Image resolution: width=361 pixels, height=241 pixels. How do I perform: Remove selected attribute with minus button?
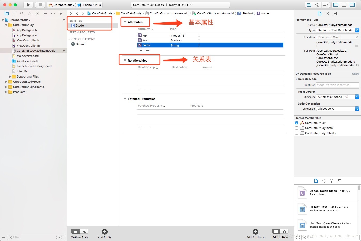tap(147, 50)
